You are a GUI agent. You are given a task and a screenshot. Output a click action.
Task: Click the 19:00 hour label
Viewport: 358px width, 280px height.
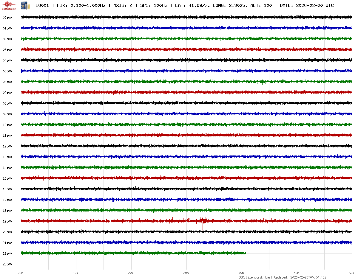[7, 221]
